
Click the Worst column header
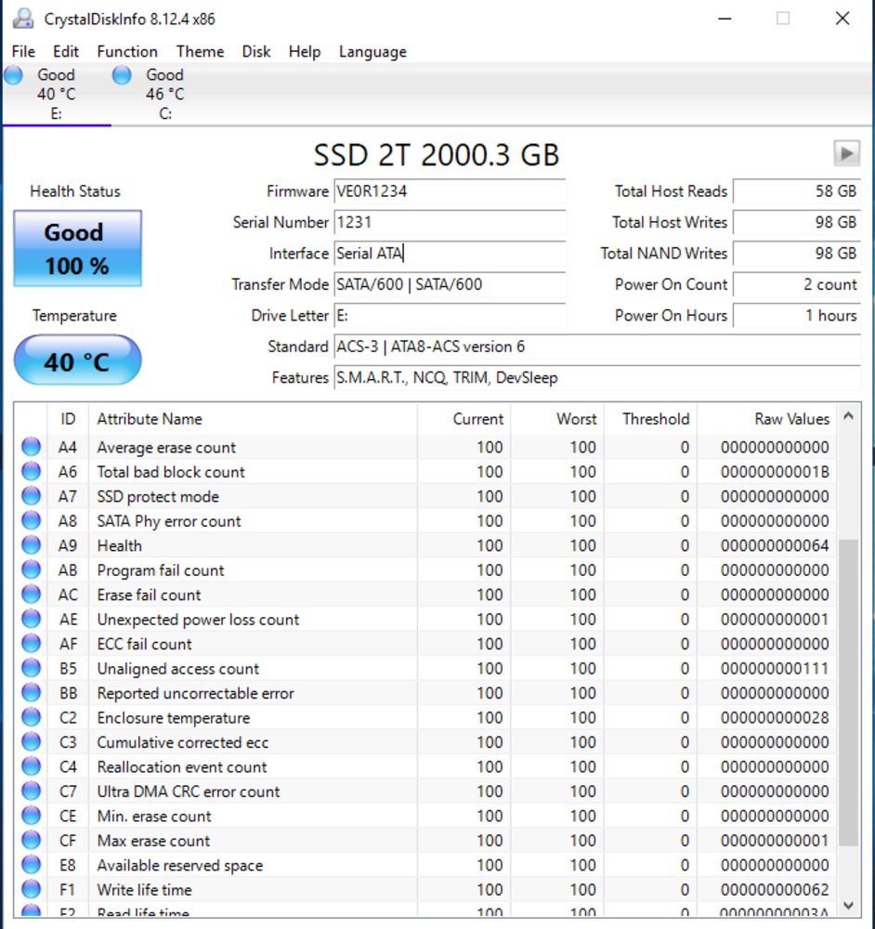tap(557, 419)
